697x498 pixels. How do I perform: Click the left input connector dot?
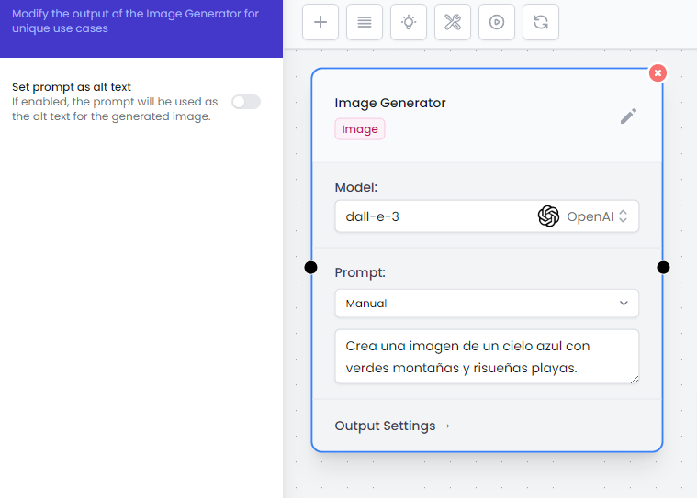pos(310,268)
